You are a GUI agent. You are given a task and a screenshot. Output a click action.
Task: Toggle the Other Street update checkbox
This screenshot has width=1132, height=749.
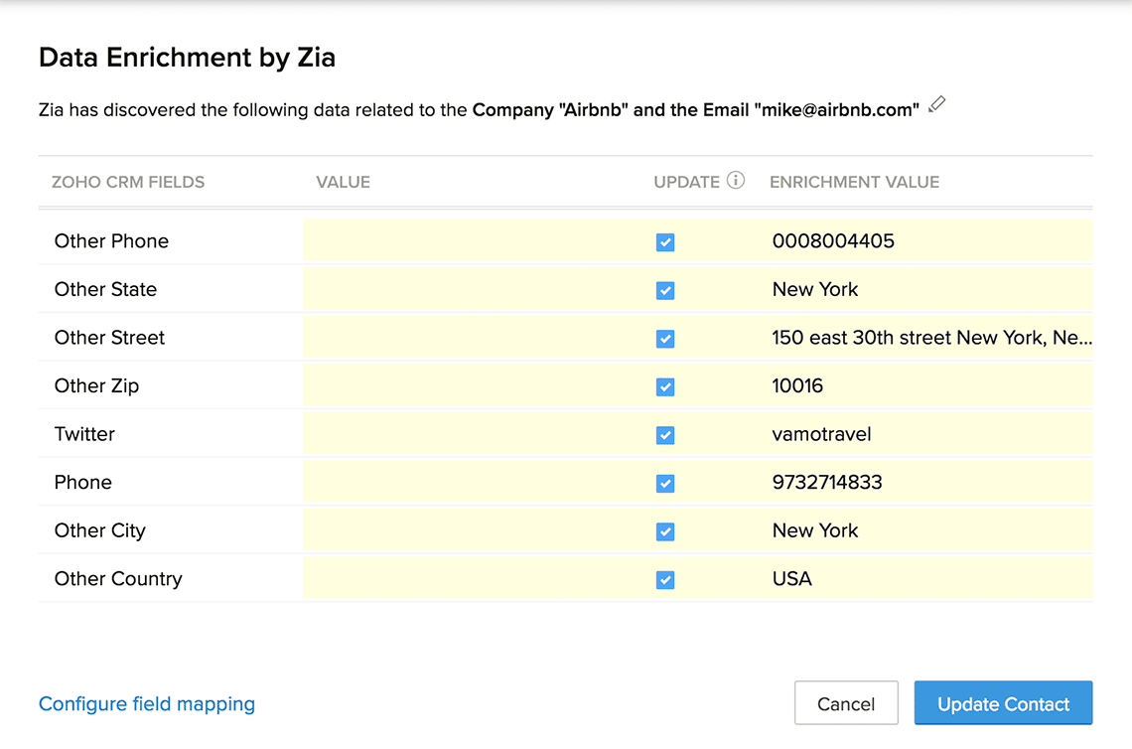click(x=665, y=339)
